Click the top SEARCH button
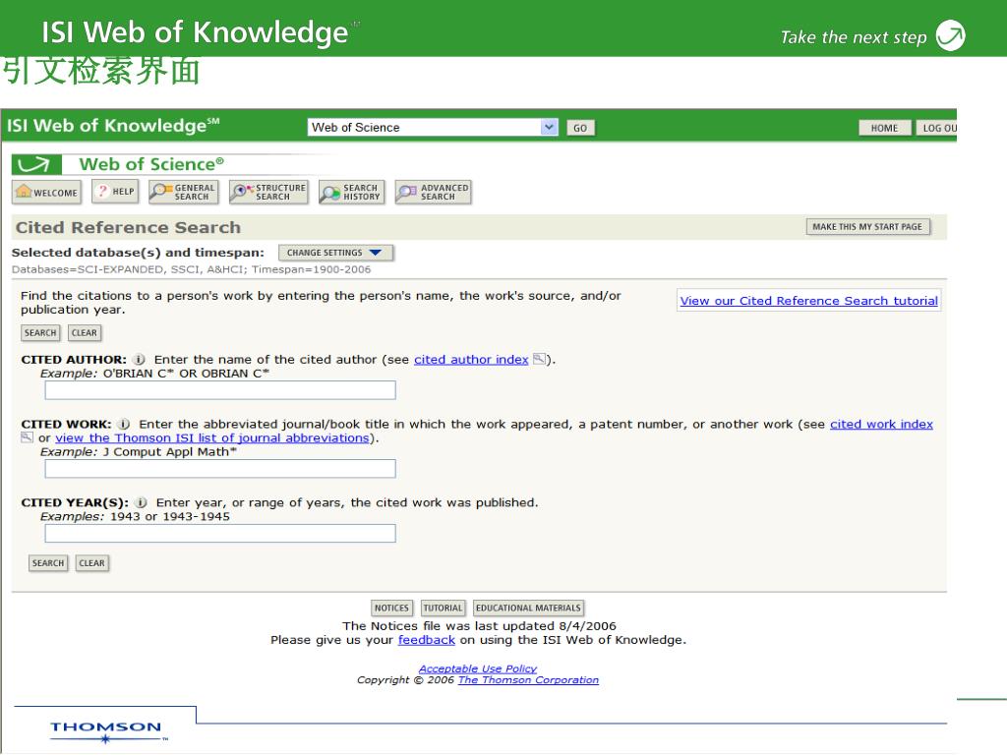 [x=40, y=332]
